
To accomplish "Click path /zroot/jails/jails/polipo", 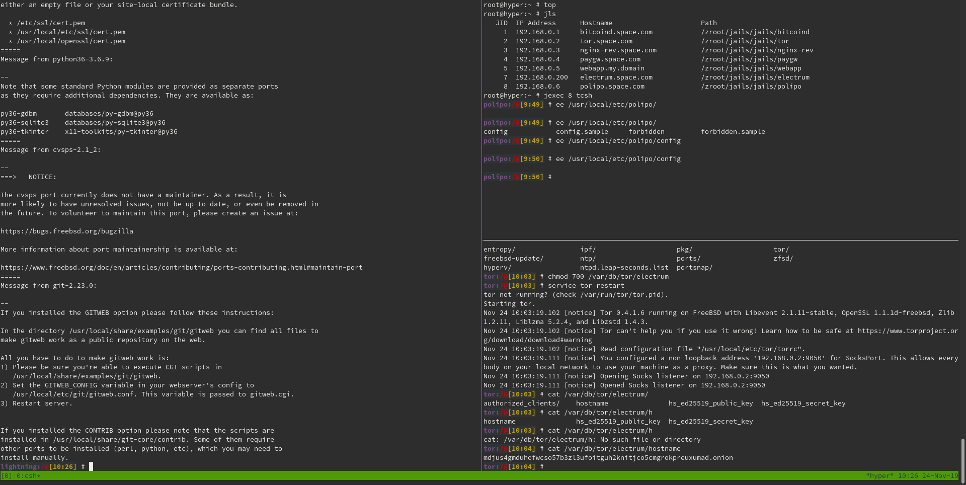I will (751, 87).
